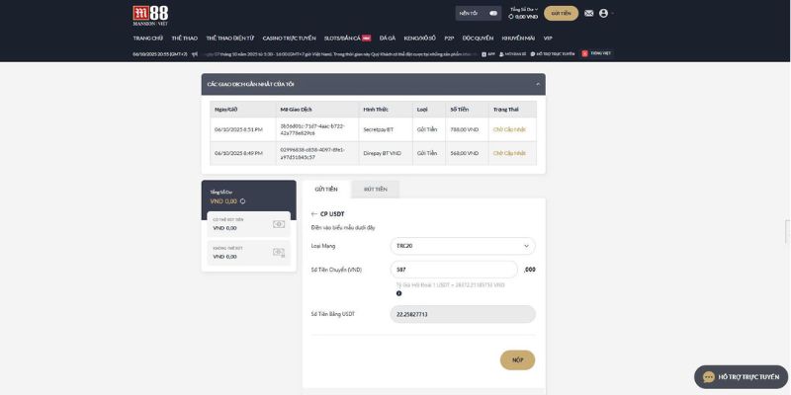Click the GỬI TIỀN button in header

pyautogui.click(x=561, y=14)
